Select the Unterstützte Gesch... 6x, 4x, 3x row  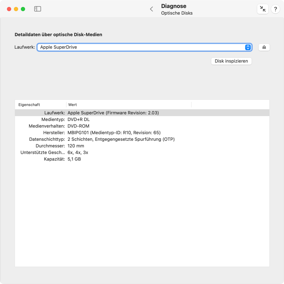[x=142, y=152]
